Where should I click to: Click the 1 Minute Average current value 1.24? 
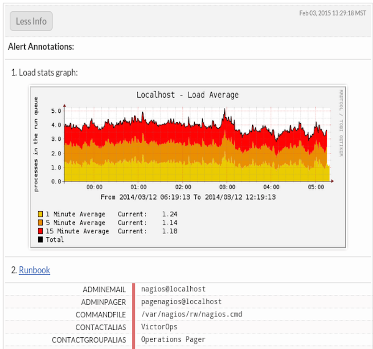169,214
